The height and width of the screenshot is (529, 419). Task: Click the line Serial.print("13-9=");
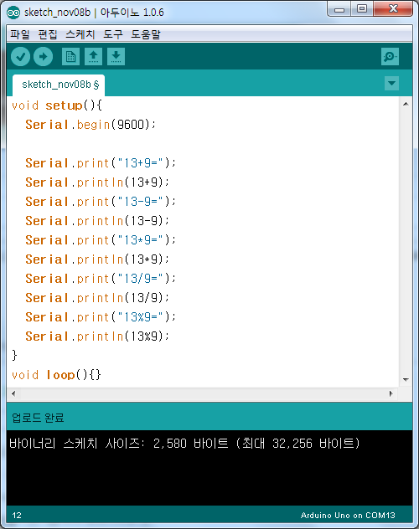(101, 202)
